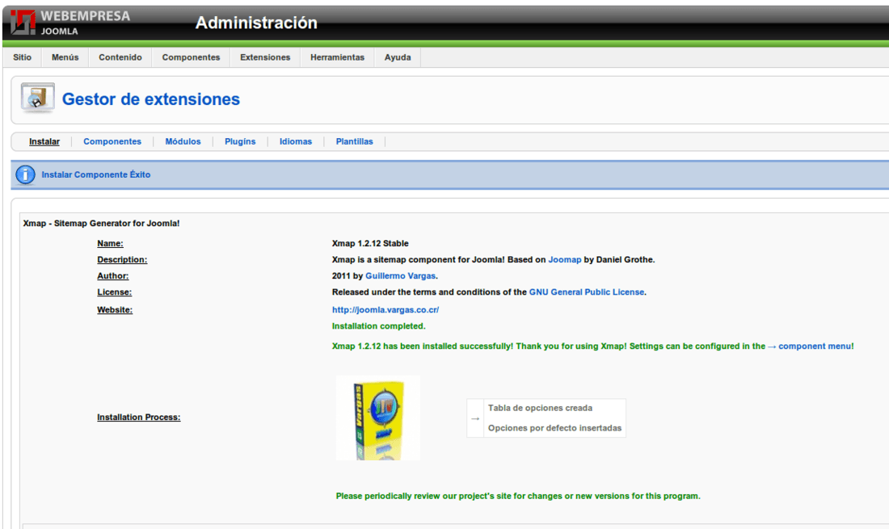Click the Gestor de extensiones package icon

click(37, 98)
